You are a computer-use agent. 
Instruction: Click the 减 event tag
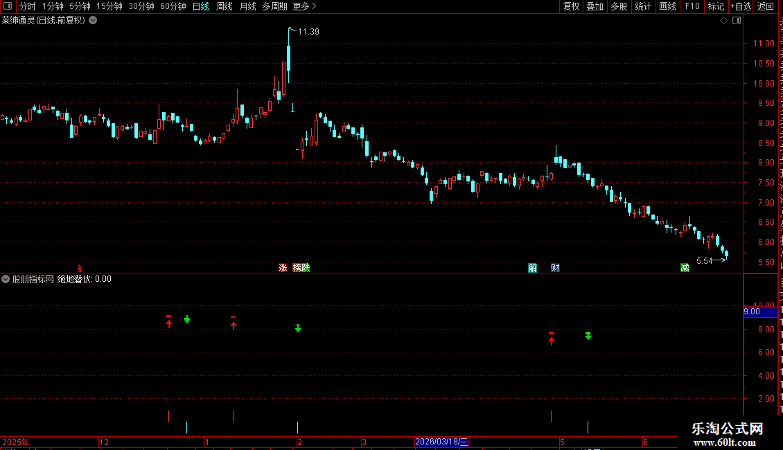[685, 268]
